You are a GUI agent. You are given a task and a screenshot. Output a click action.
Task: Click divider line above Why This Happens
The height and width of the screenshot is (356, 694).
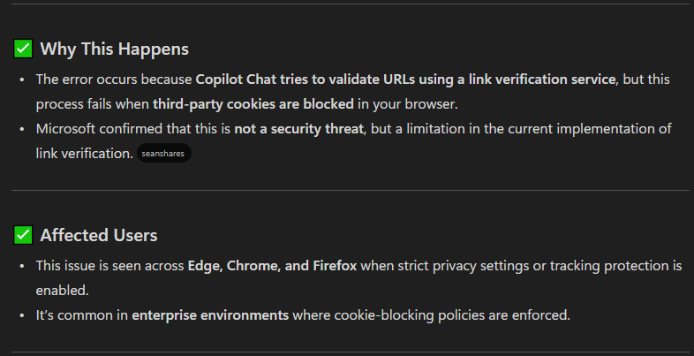[x=347, y=4]
